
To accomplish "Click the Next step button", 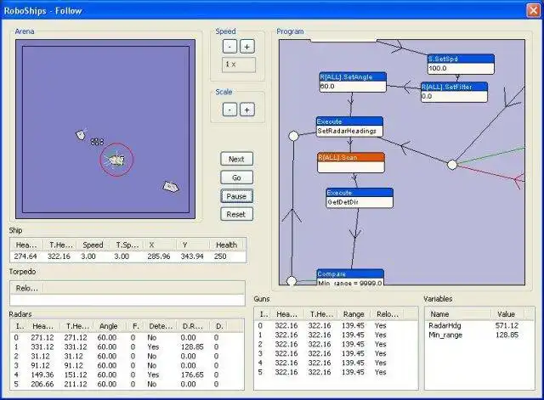I will point(236,159).
